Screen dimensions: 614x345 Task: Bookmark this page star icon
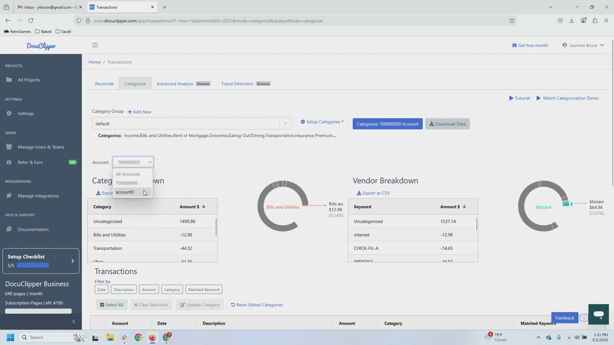click(512, 21)
